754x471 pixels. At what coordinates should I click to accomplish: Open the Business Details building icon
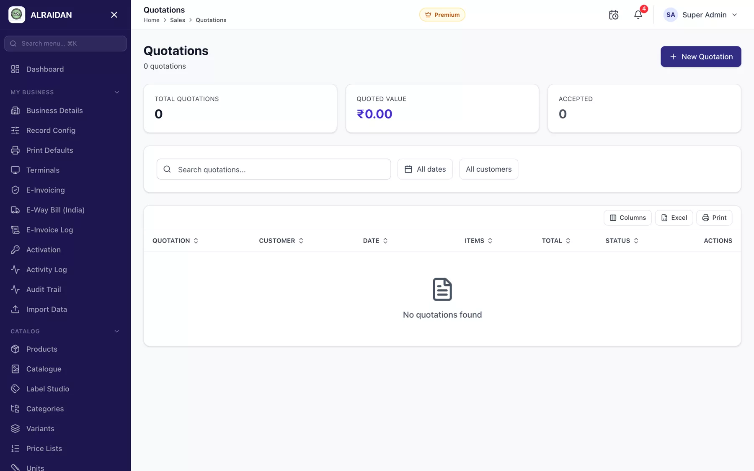[x=15, y=111]
